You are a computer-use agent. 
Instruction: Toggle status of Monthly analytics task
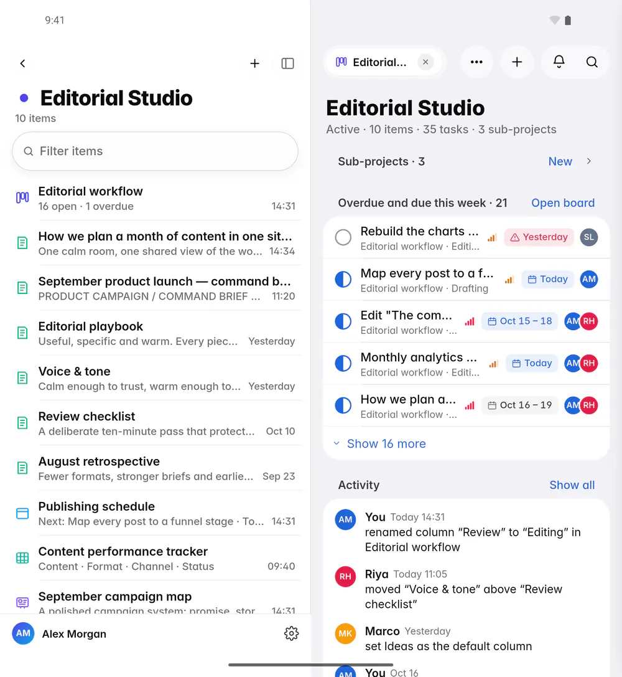pos(343,363)
